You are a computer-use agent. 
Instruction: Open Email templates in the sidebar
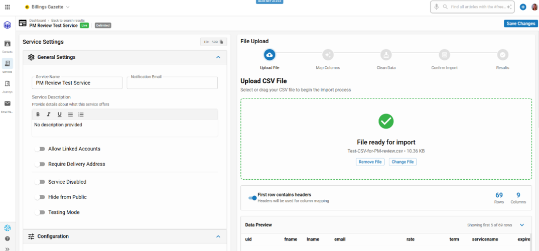click(x=7, y=106)
